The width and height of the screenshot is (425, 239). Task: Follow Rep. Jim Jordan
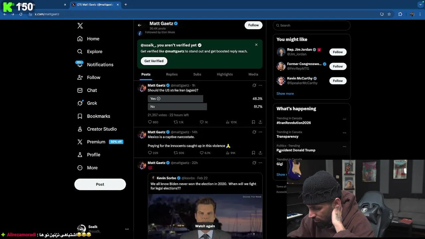(338, 52)
